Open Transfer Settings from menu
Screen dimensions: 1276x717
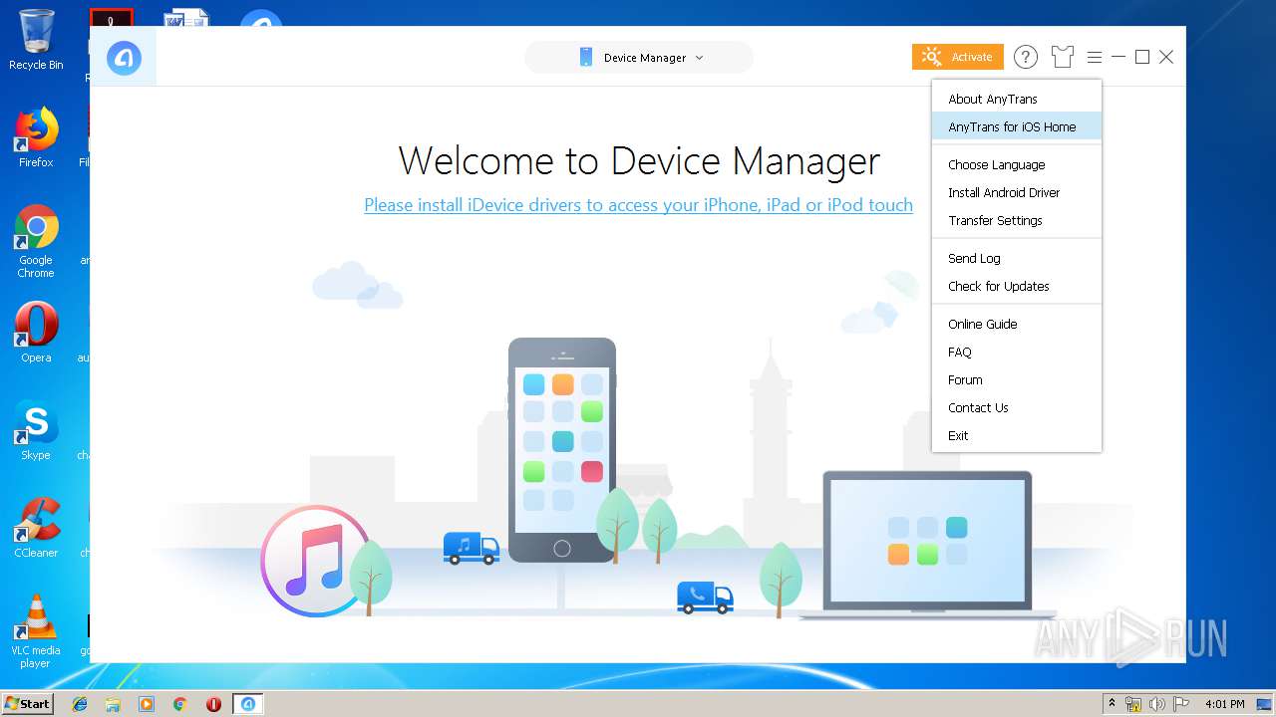click(x=1017, y=220)
